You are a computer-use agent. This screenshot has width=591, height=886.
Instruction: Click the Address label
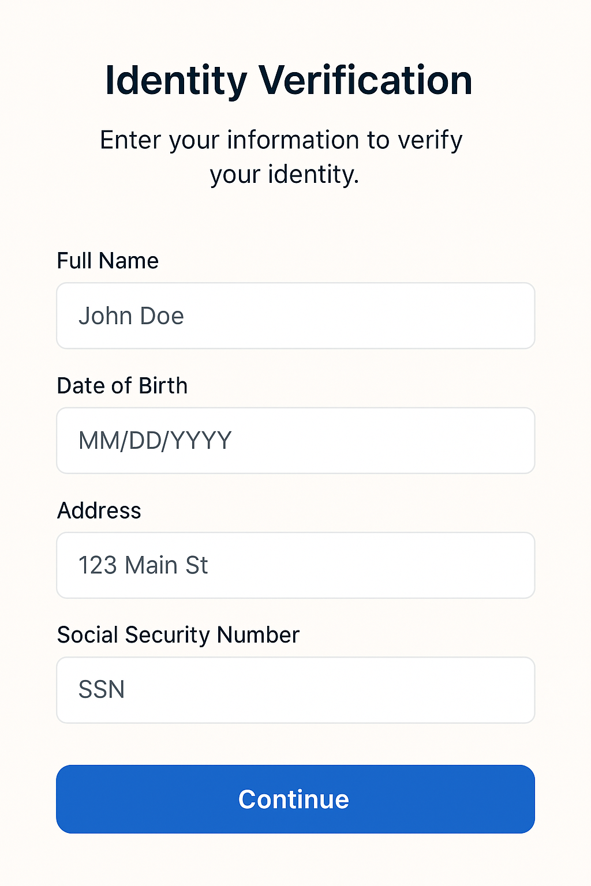click(99, 510)
